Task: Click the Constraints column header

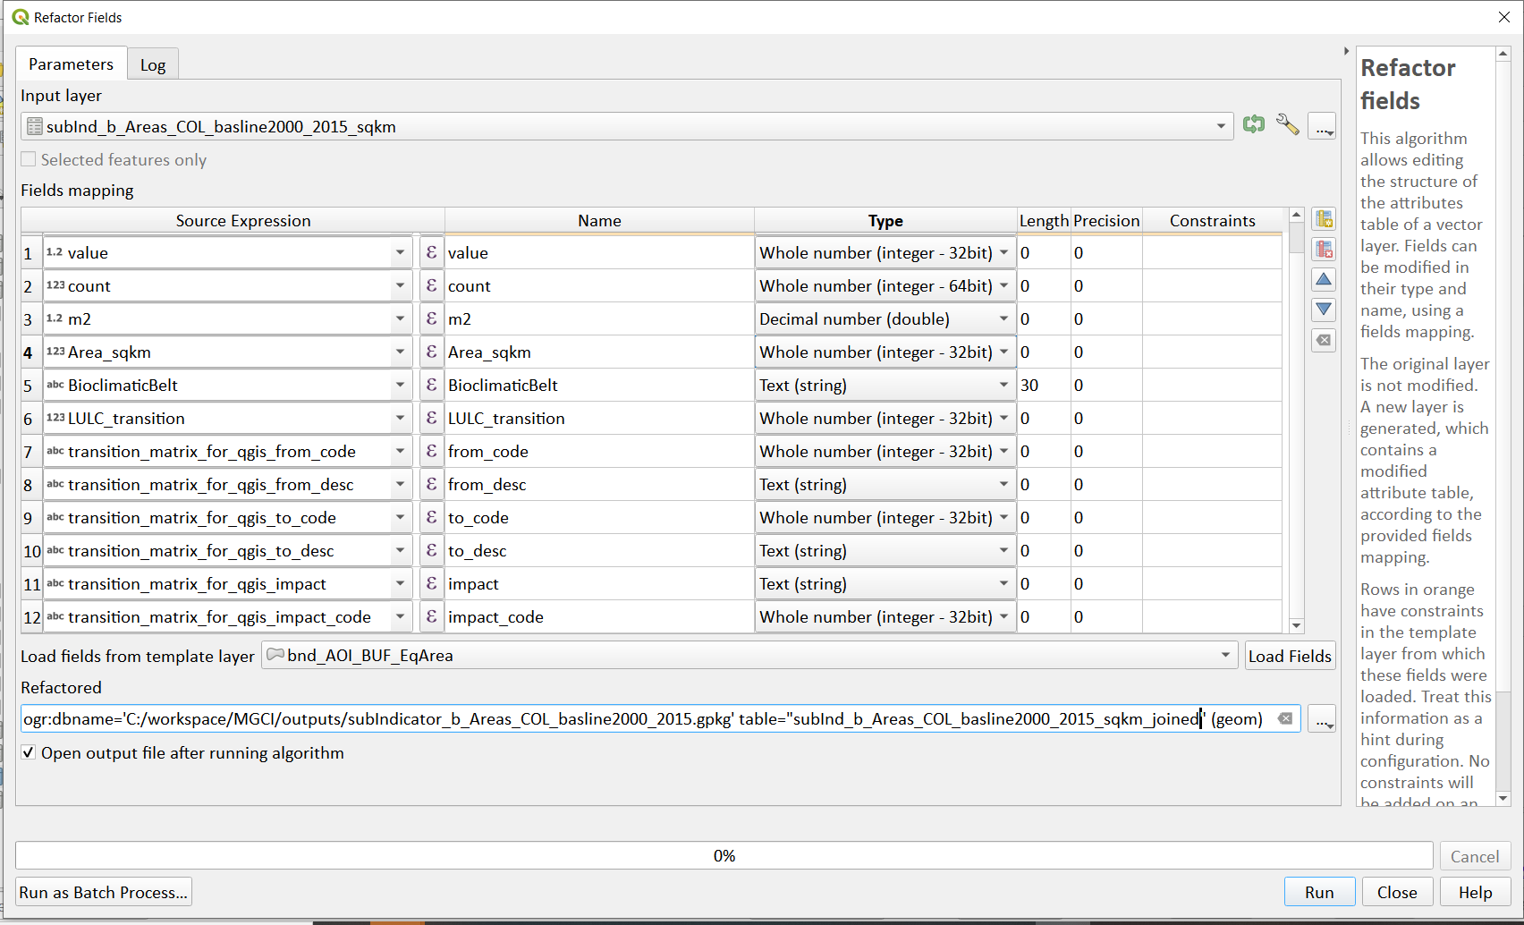Action: (x=1212, y=221)
